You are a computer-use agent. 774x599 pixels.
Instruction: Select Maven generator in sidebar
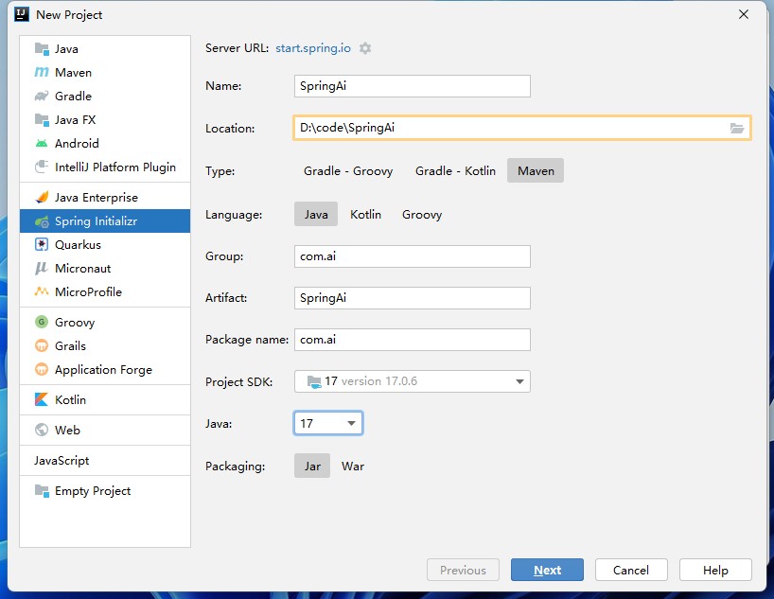105,73
